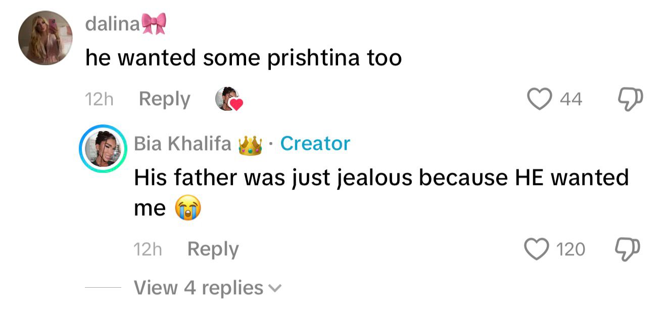Open the Bia Khalifa username link

click(x=182, y=144)
